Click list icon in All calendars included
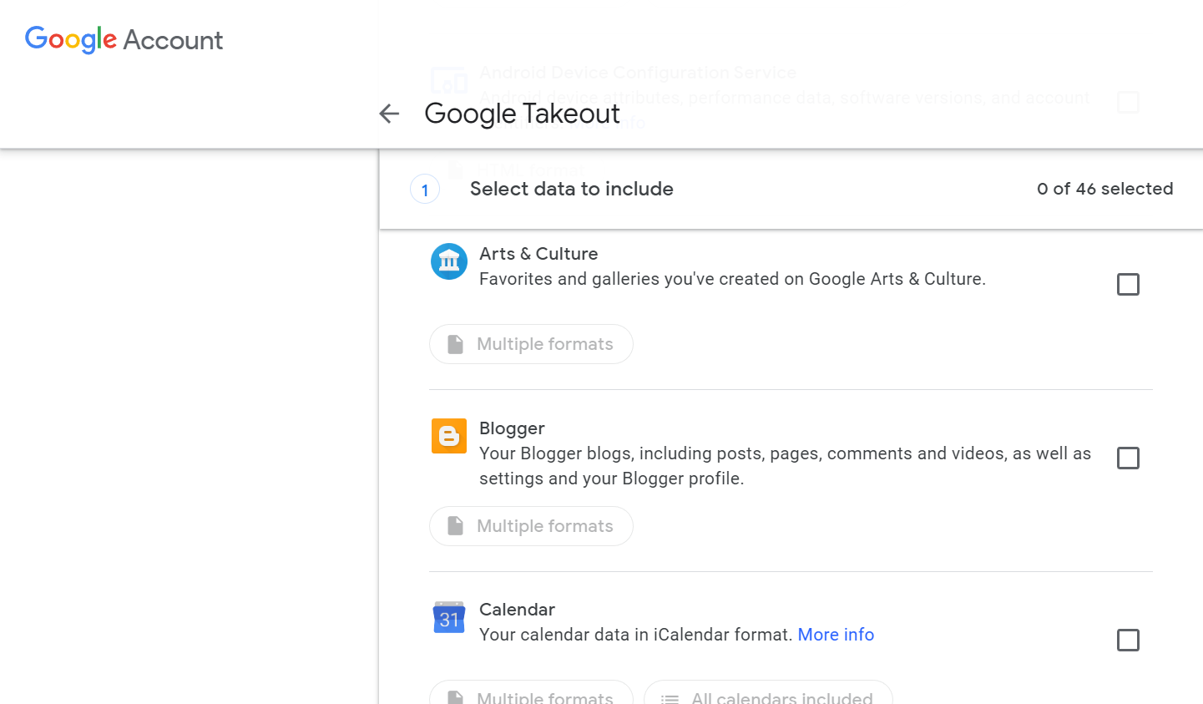This screenshot has height=704, width=1203. pyautogui.click(x=670, y=697)
